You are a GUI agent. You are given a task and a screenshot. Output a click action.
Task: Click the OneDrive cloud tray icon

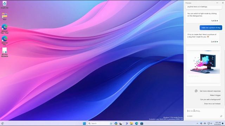point(205,124)
